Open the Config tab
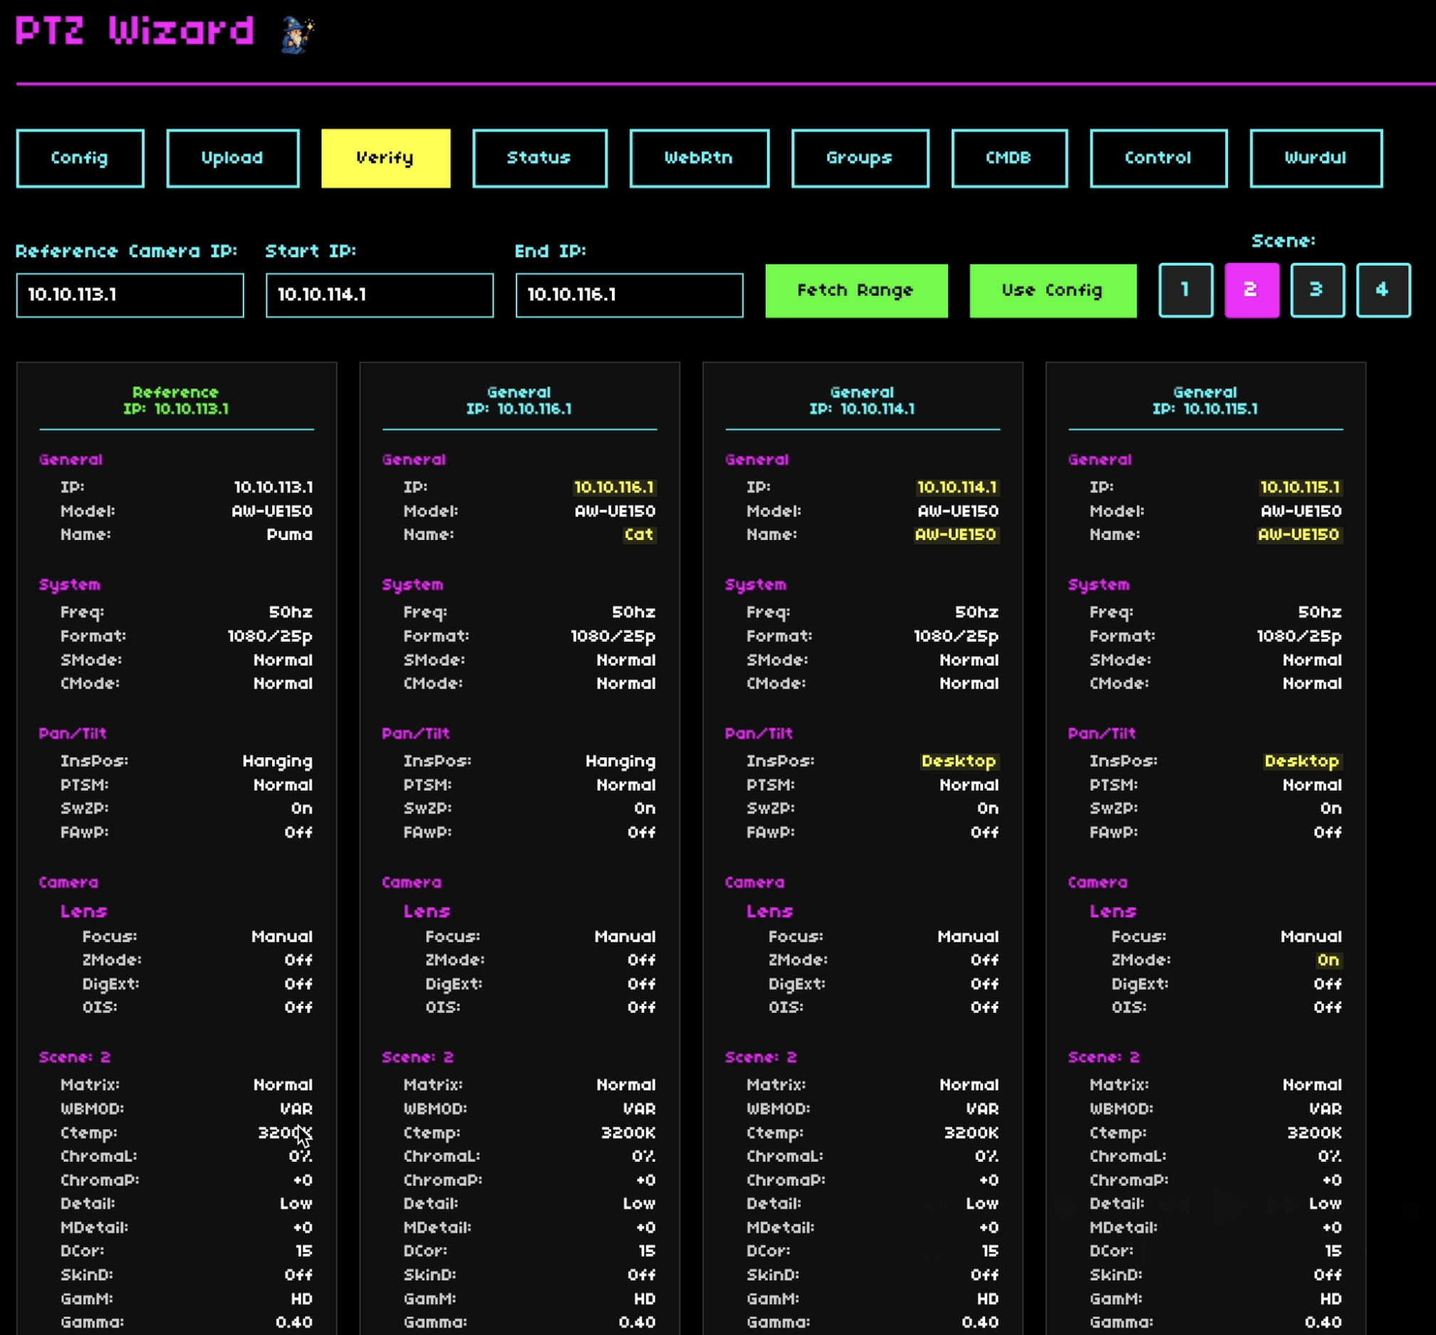The height and width of the screenshot is (1335, 1436). (80, 158)
